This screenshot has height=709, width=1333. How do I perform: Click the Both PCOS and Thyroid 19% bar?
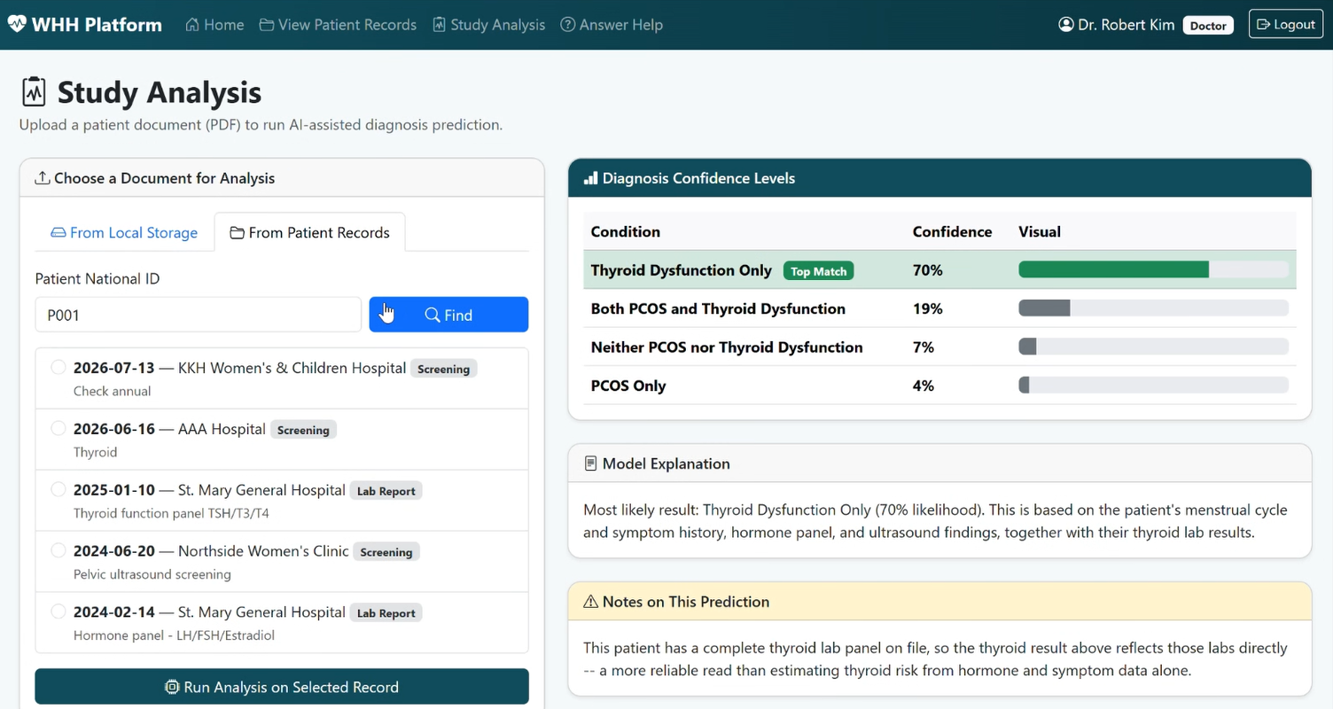[x=1153, y=308]
